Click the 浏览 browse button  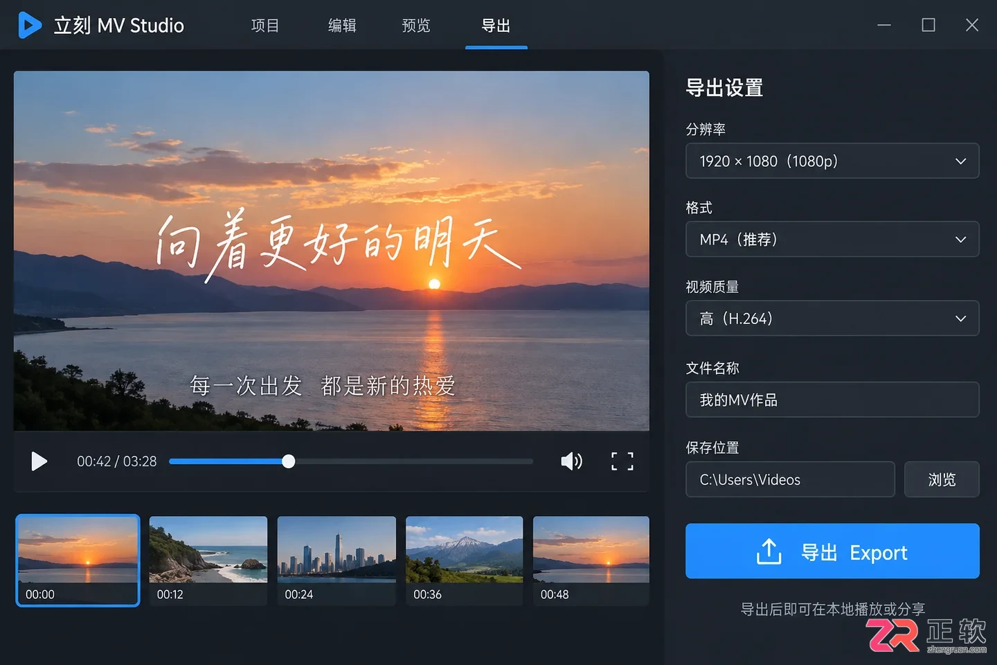[942, 479]
